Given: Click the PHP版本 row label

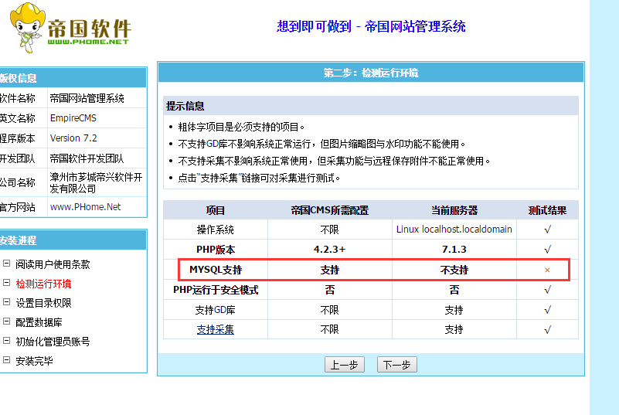Looking at the screenshot, I should tap(215, 250).
